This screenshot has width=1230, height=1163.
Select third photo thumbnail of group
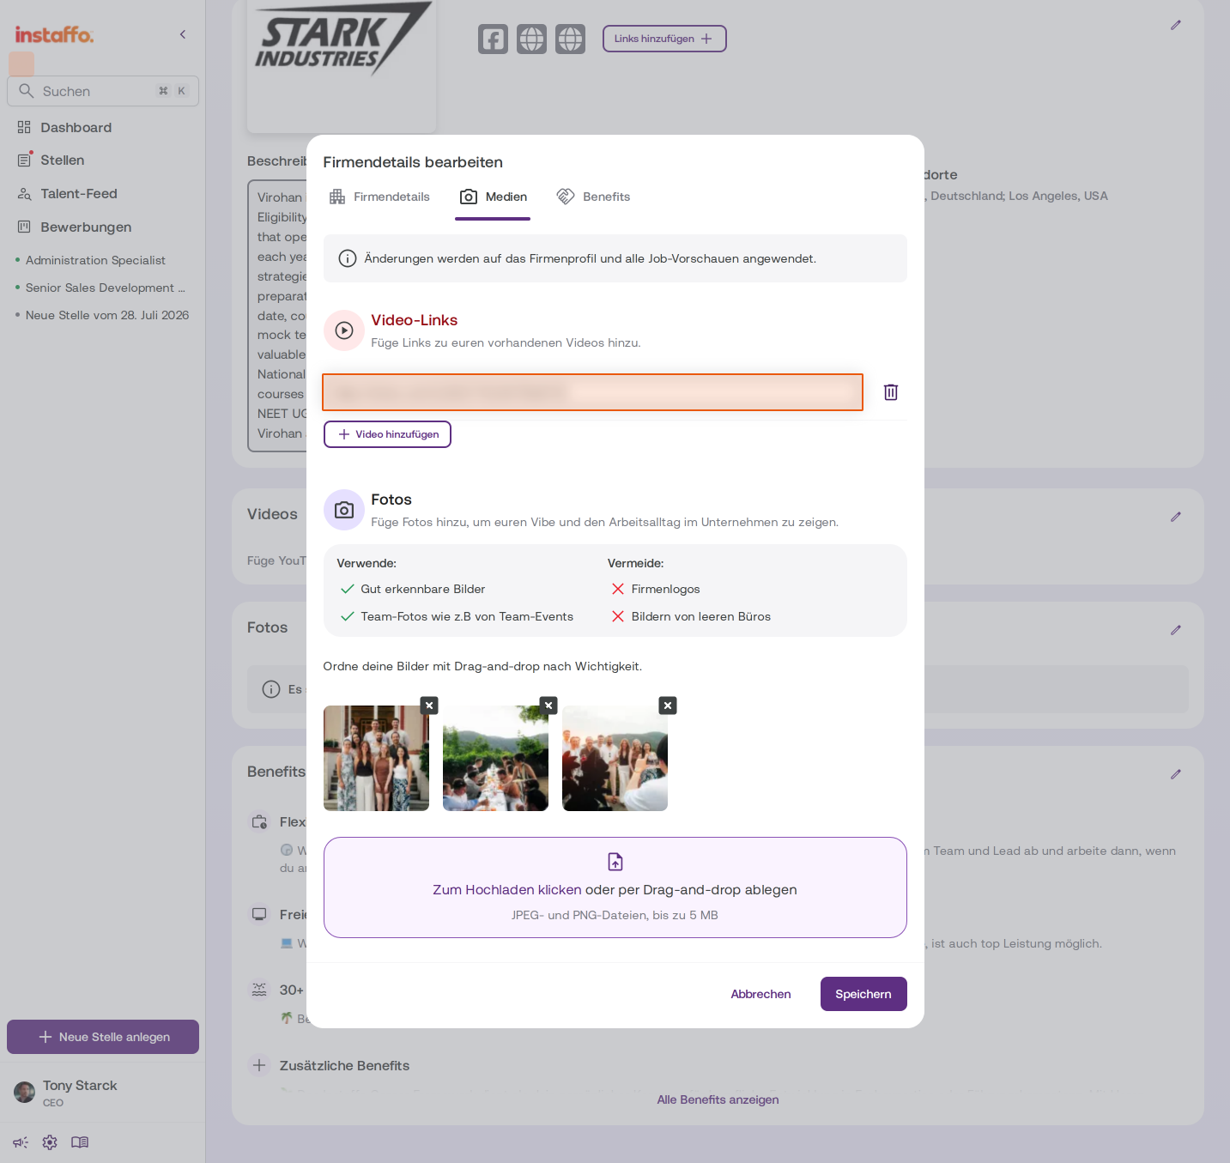[x=615, y=758]
